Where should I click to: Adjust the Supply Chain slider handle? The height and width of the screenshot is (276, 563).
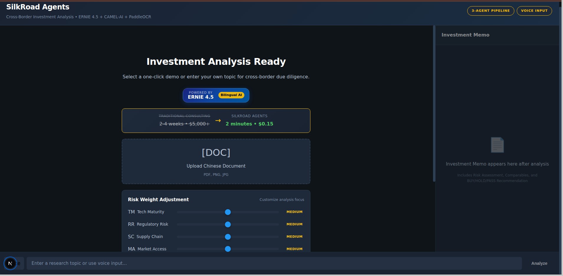[228, 237]
